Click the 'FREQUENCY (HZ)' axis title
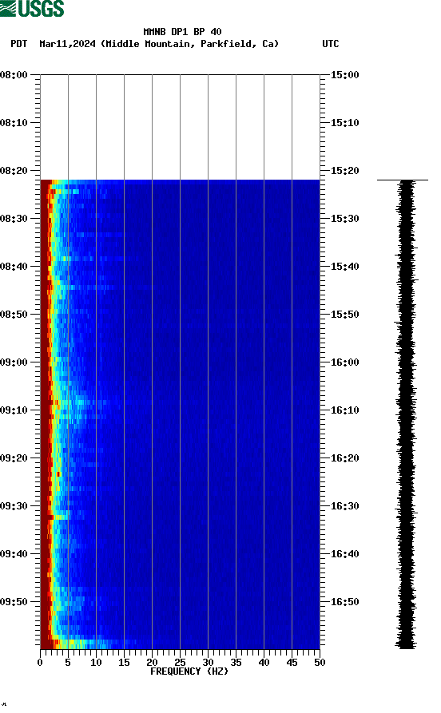 coord(189,671)
